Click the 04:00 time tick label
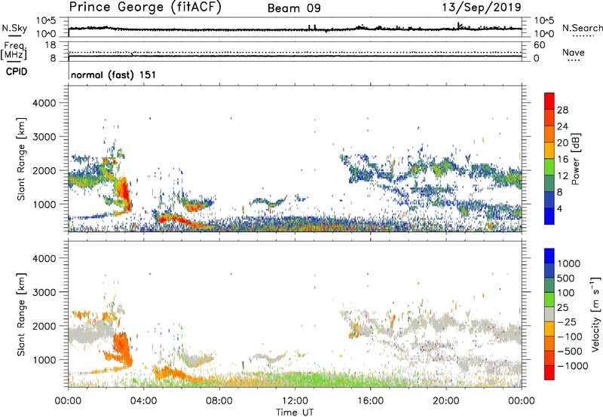This screenshot has width=603, height=417. (144, 401)
